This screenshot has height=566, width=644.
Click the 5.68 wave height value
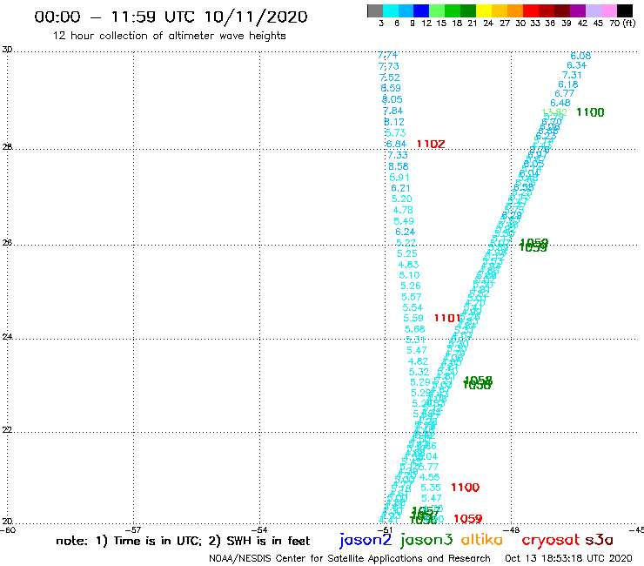click(x=414, y=329)
